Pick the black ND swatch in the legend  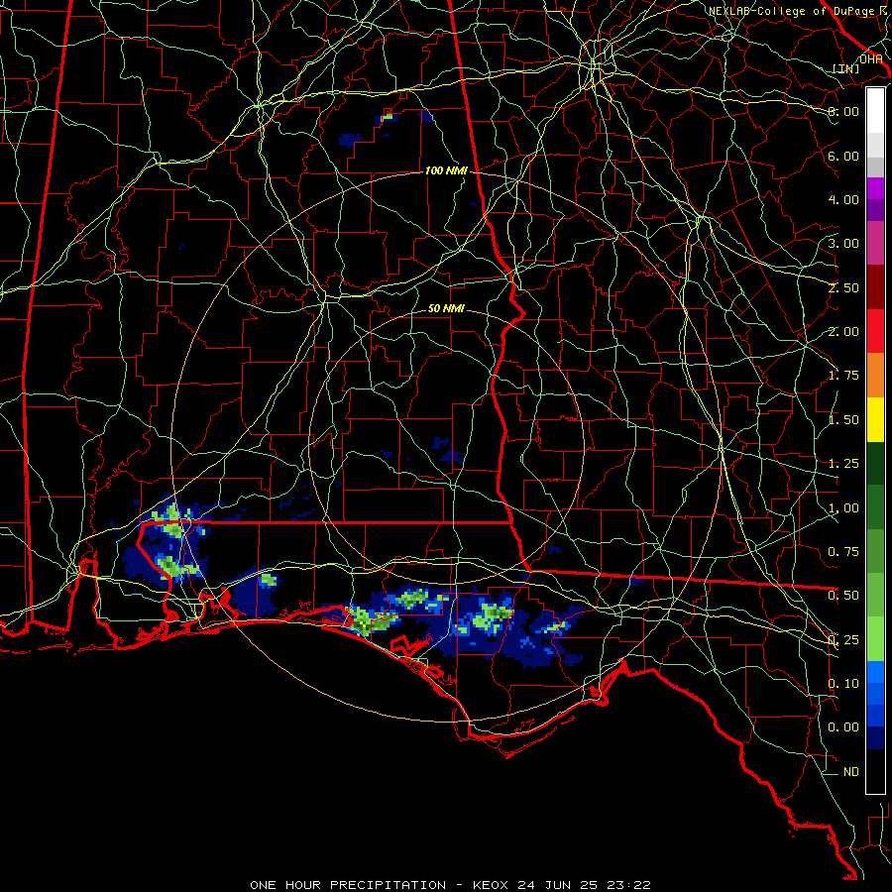click(875, 771)
